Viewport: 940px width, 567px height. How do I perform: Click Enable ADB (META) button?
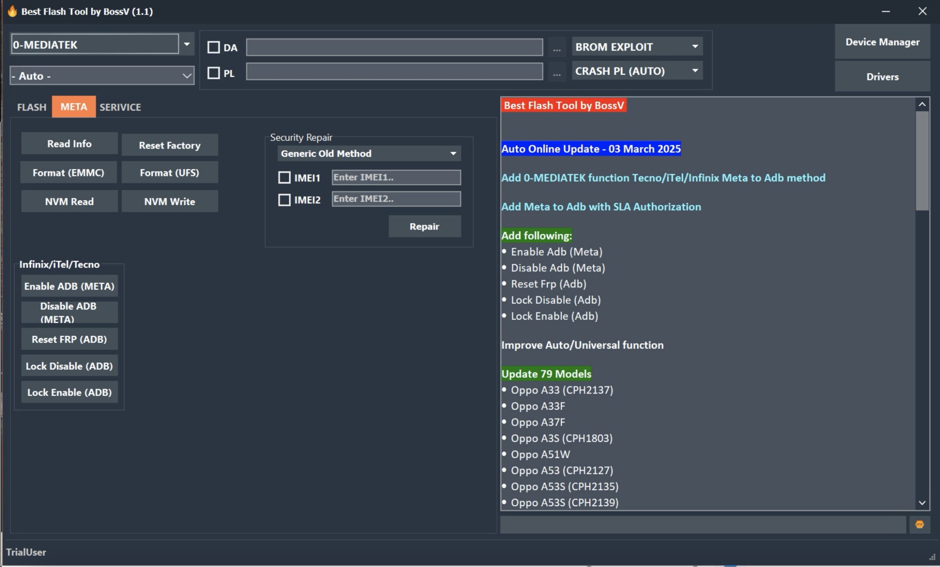pos(69,286)
